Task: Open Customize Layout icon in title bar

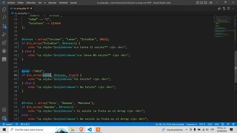Action: click(x=211, y=3)
